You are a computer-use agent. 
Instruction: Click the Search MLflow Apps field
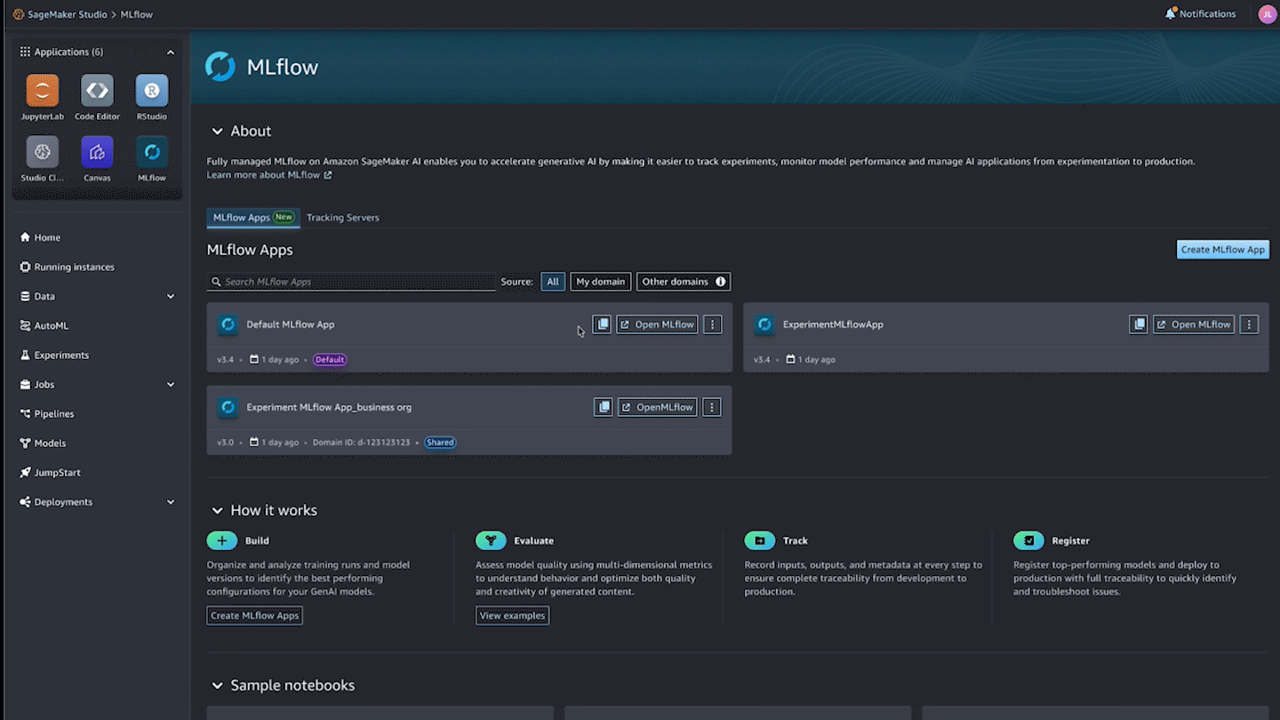350,281
